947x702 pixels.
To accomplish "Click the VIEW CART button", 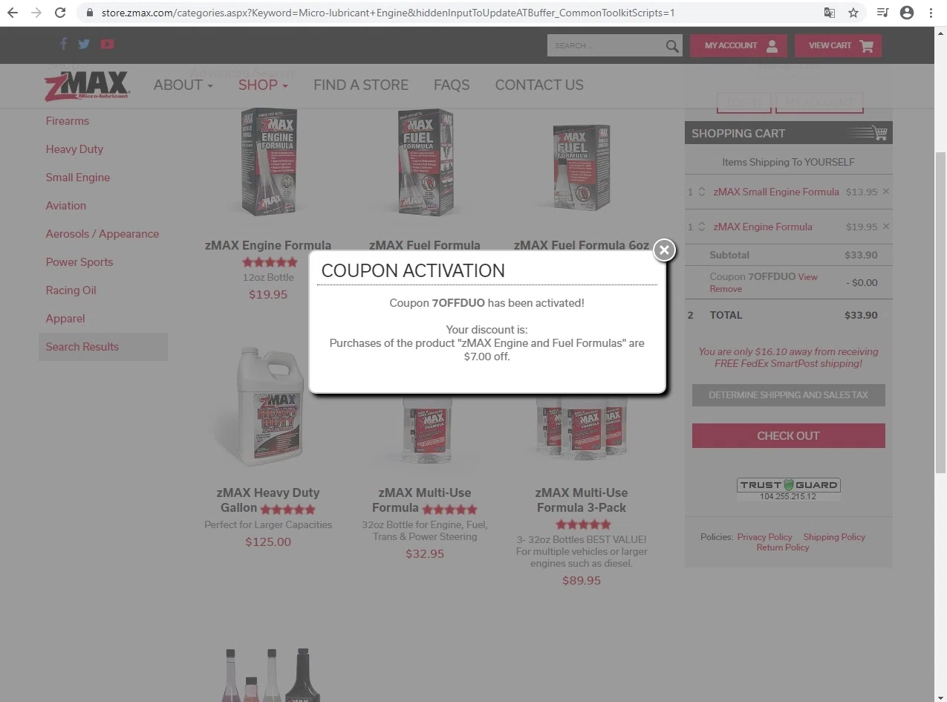I will point(838,45).
